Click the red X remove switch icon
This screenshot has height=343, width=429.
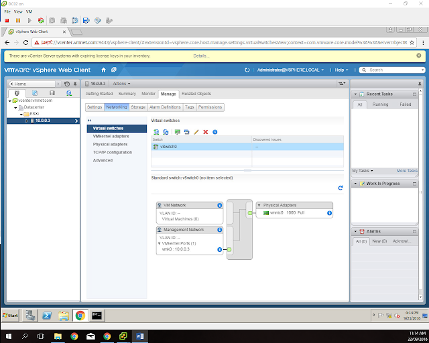(x=206, y=132)
